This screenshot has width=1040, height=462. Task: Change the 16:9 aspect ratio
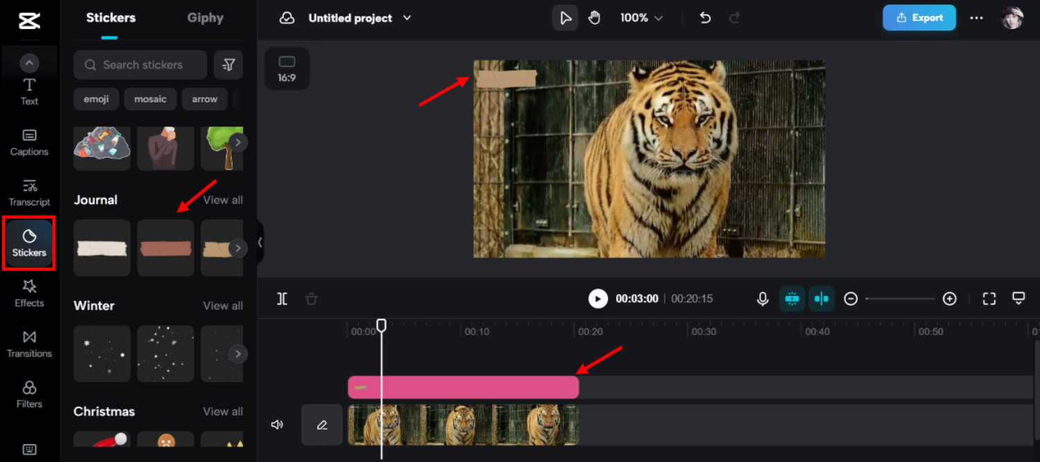click(x=287, y=68)
